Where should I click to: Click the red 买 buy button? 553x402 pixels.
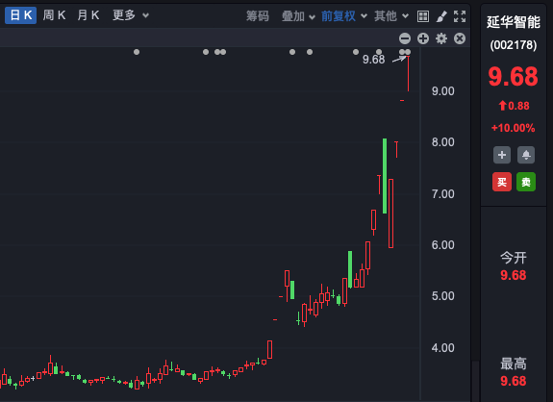(x=502, y=182)
